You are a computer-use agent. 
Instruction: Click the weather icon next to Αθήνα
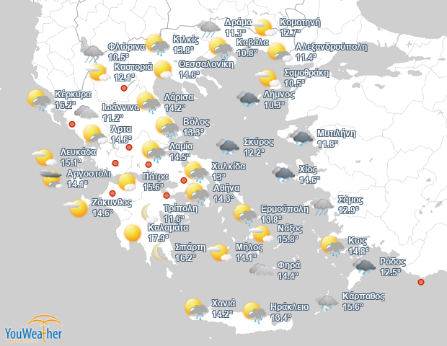point(198,193)
